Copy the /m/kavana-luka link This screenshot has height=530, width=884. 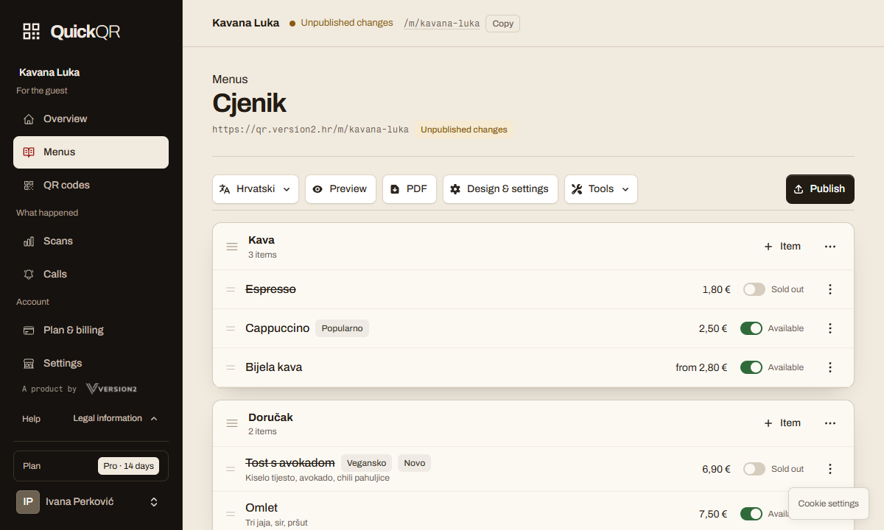coord(502,24)
